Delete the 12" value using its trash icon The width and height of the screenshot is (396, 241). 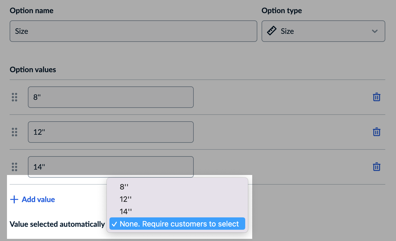tap(377, 132)
